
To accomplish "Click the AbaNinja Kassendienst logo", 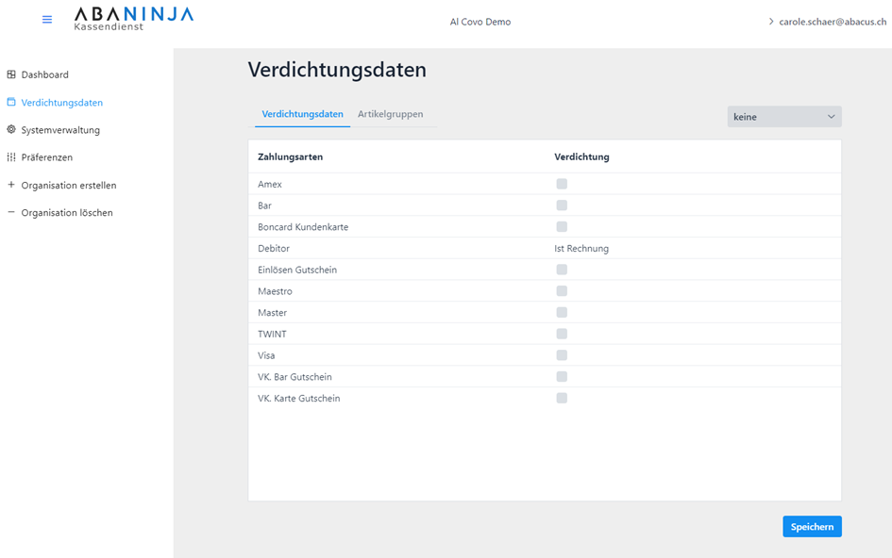I will [x=133, y=18].
